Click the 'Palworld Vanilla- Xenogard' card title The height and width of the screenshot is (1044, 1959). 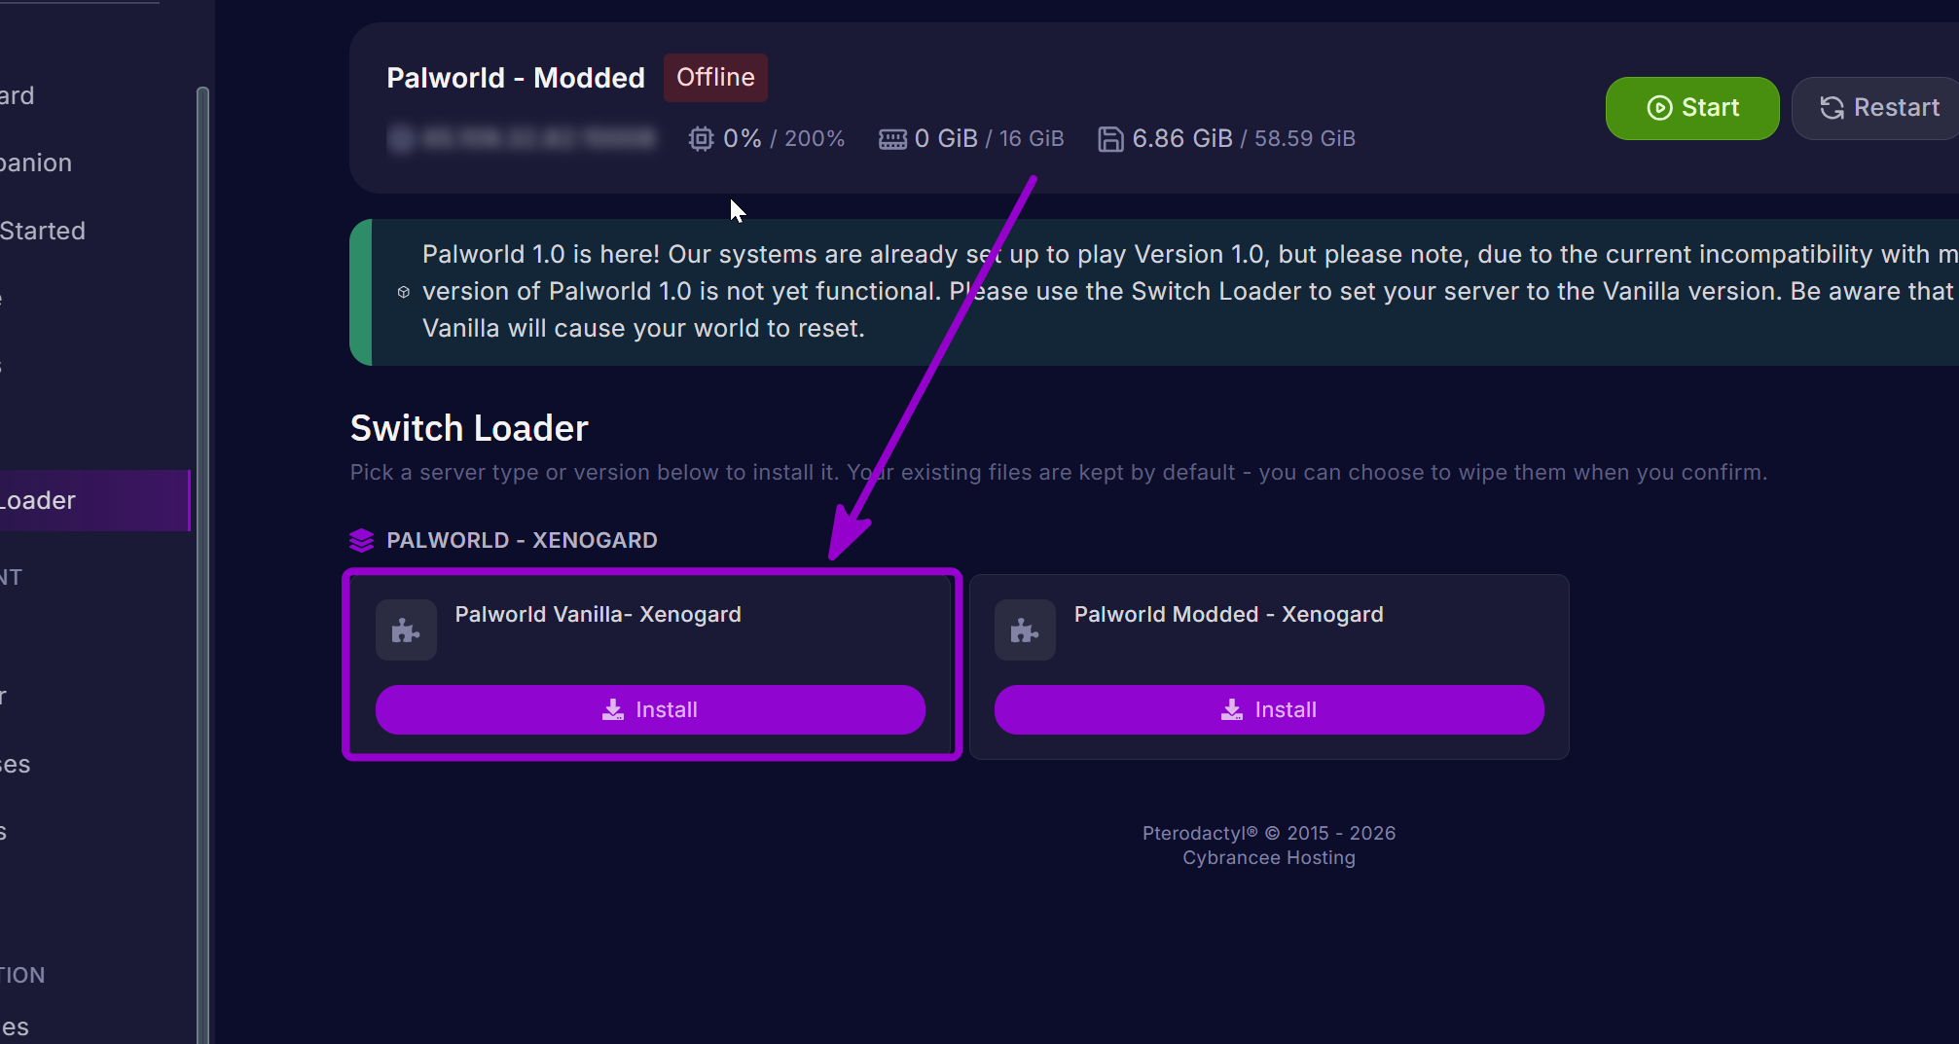(598, 615)
